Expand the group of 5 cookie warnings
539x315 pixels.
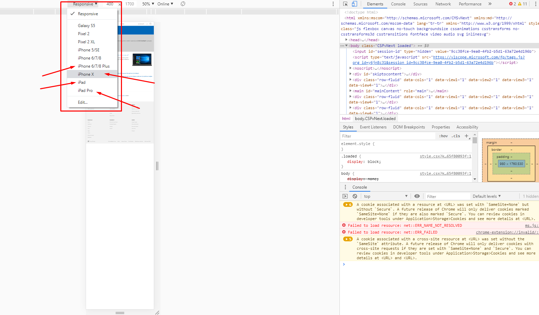tap(348, 239)
